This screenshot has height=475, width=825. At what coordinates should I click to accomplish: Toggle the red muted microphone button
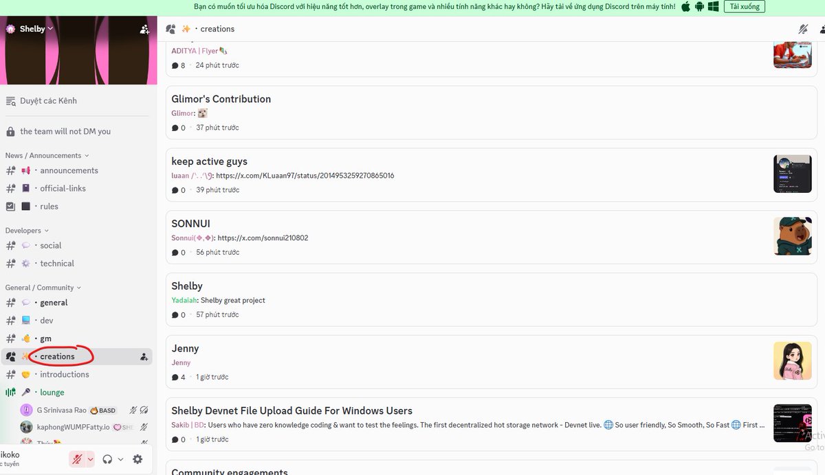pyautogui.click(x=77, y=459)
